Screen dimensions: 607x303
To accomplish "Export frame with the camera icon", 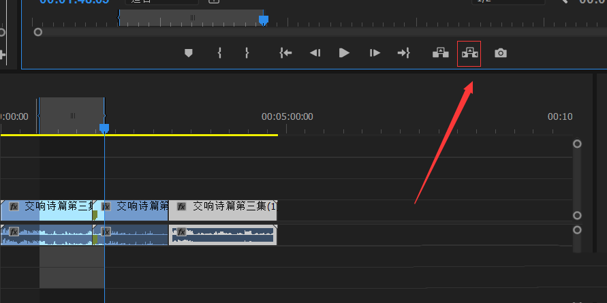I will click(x=501, y=53).
